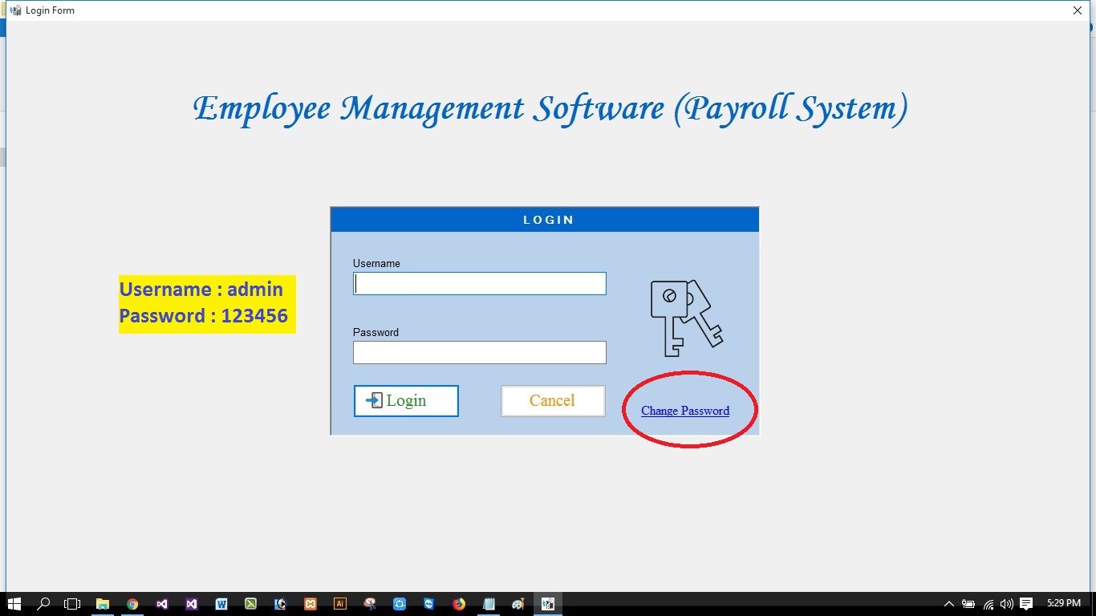Open the Change Password link

point(685,410)
